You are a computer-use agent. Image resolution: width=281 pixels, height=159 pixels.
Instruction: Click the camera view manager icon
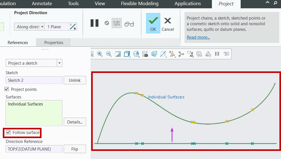pos(145,54)
